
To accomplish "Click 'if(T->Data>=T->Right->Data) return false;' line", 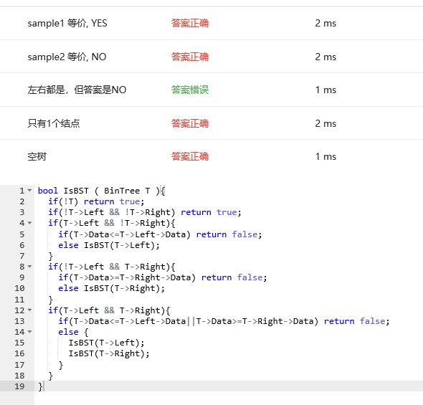I will coord(163,277).
